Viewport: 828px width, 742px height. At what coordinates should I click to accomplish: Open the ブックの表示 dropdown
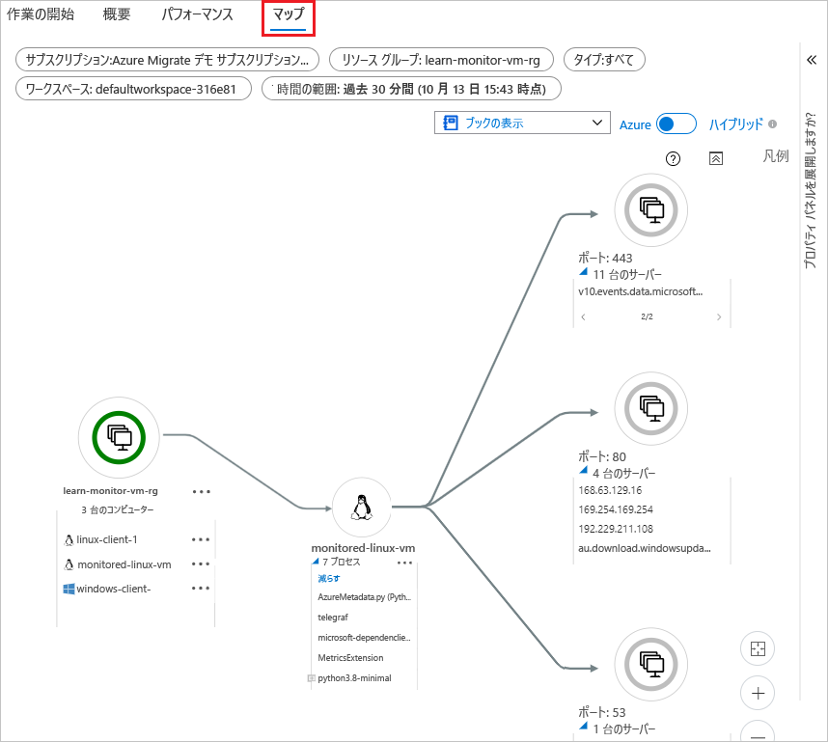click(x=522, y=124)
